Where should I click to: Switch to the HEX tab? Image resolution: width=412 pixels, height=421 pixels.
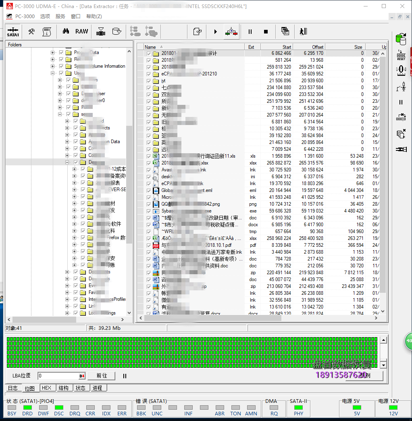(x=47, y=388)
